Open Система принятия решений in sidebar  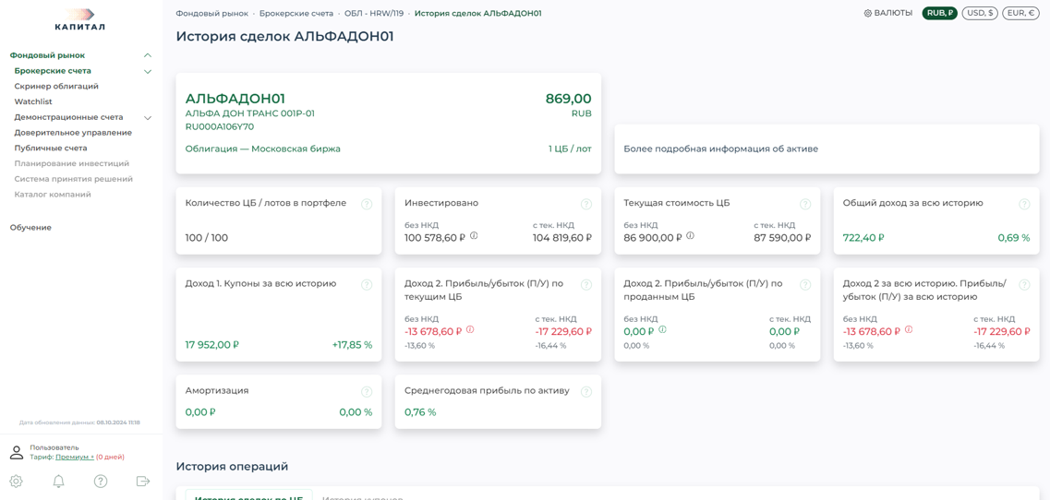coord(74,179)
